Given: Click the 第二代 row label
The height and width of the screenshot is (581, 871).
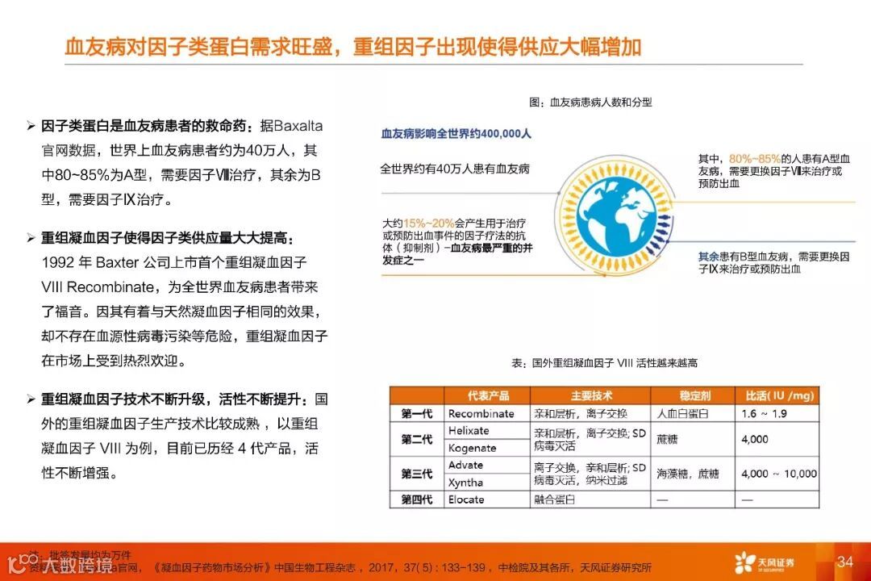Looking at the screenshot, I should click(417, 439).
